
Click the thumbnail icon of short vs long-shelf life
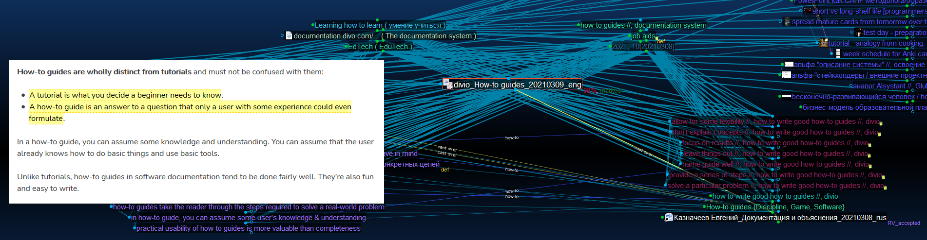click(x=808, y=11)
